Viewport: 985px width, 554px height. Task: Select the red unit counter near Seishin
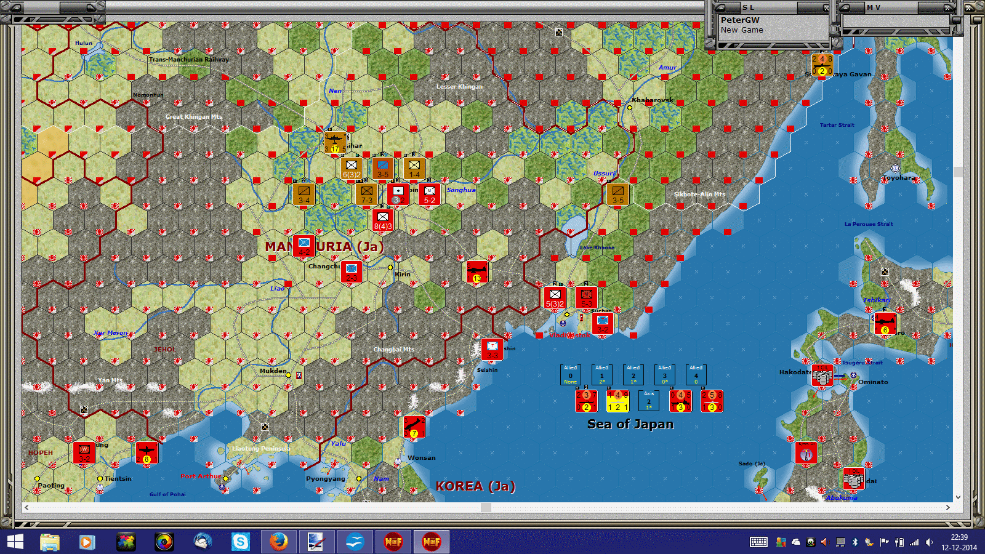[492, 349]
